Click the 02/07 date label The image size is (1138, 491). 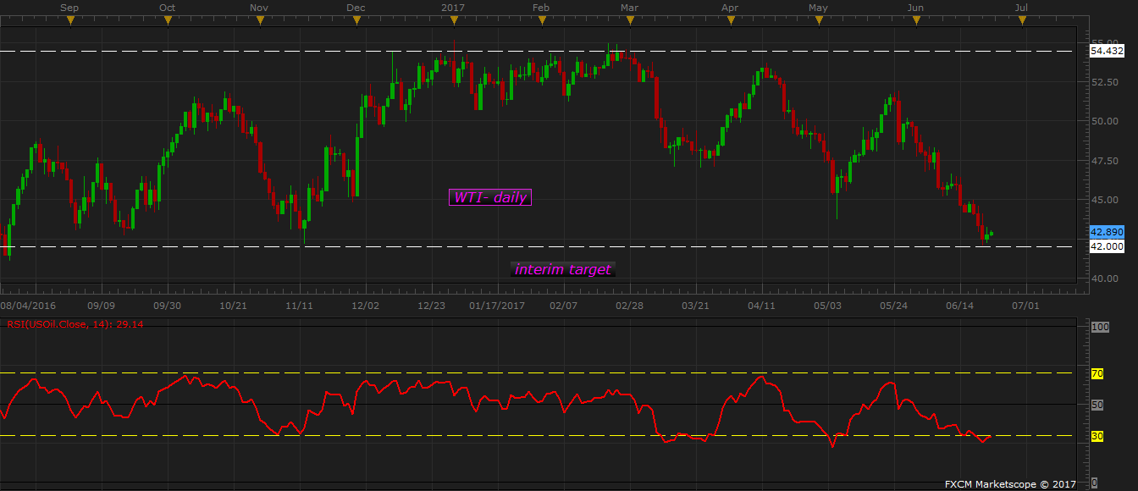tap(564, 305)
